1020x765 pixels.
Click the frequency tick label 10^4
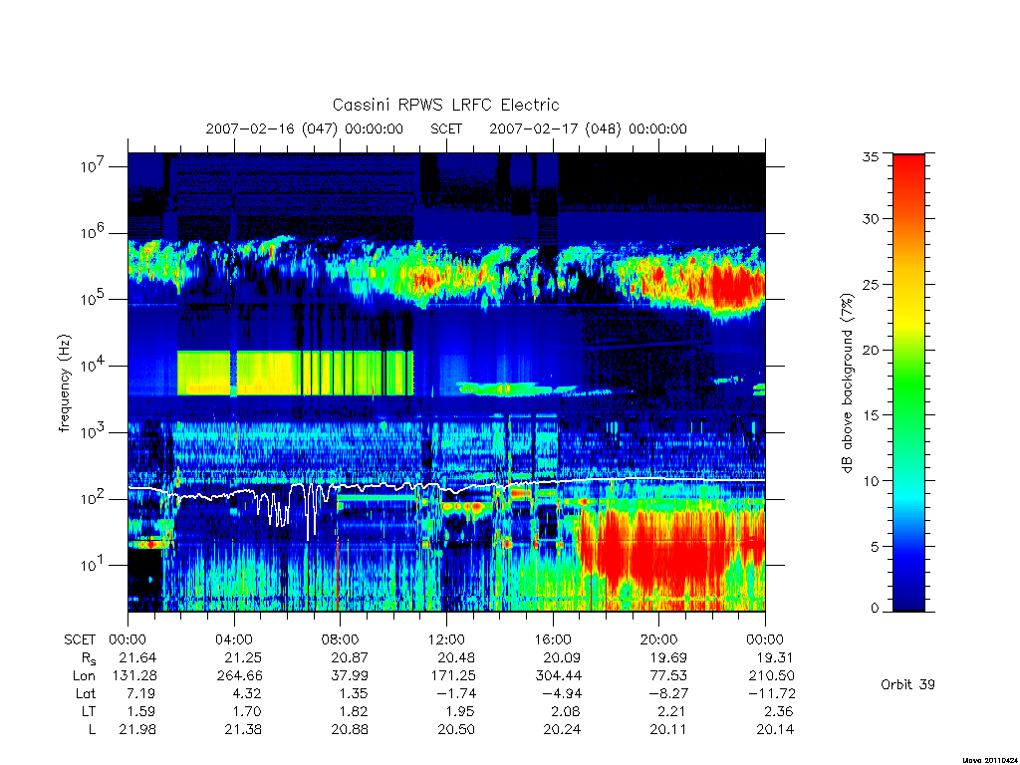click(x=94, y=366)
